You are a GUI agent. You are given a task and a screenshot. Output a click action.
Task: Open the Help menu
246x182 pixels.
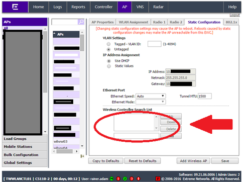[x=232, y=7]
